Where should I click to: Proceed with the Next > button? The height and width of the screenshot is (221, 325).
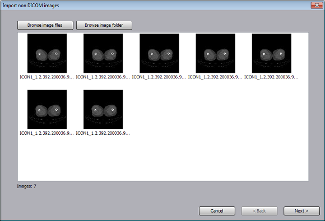[x=301, y=211]
